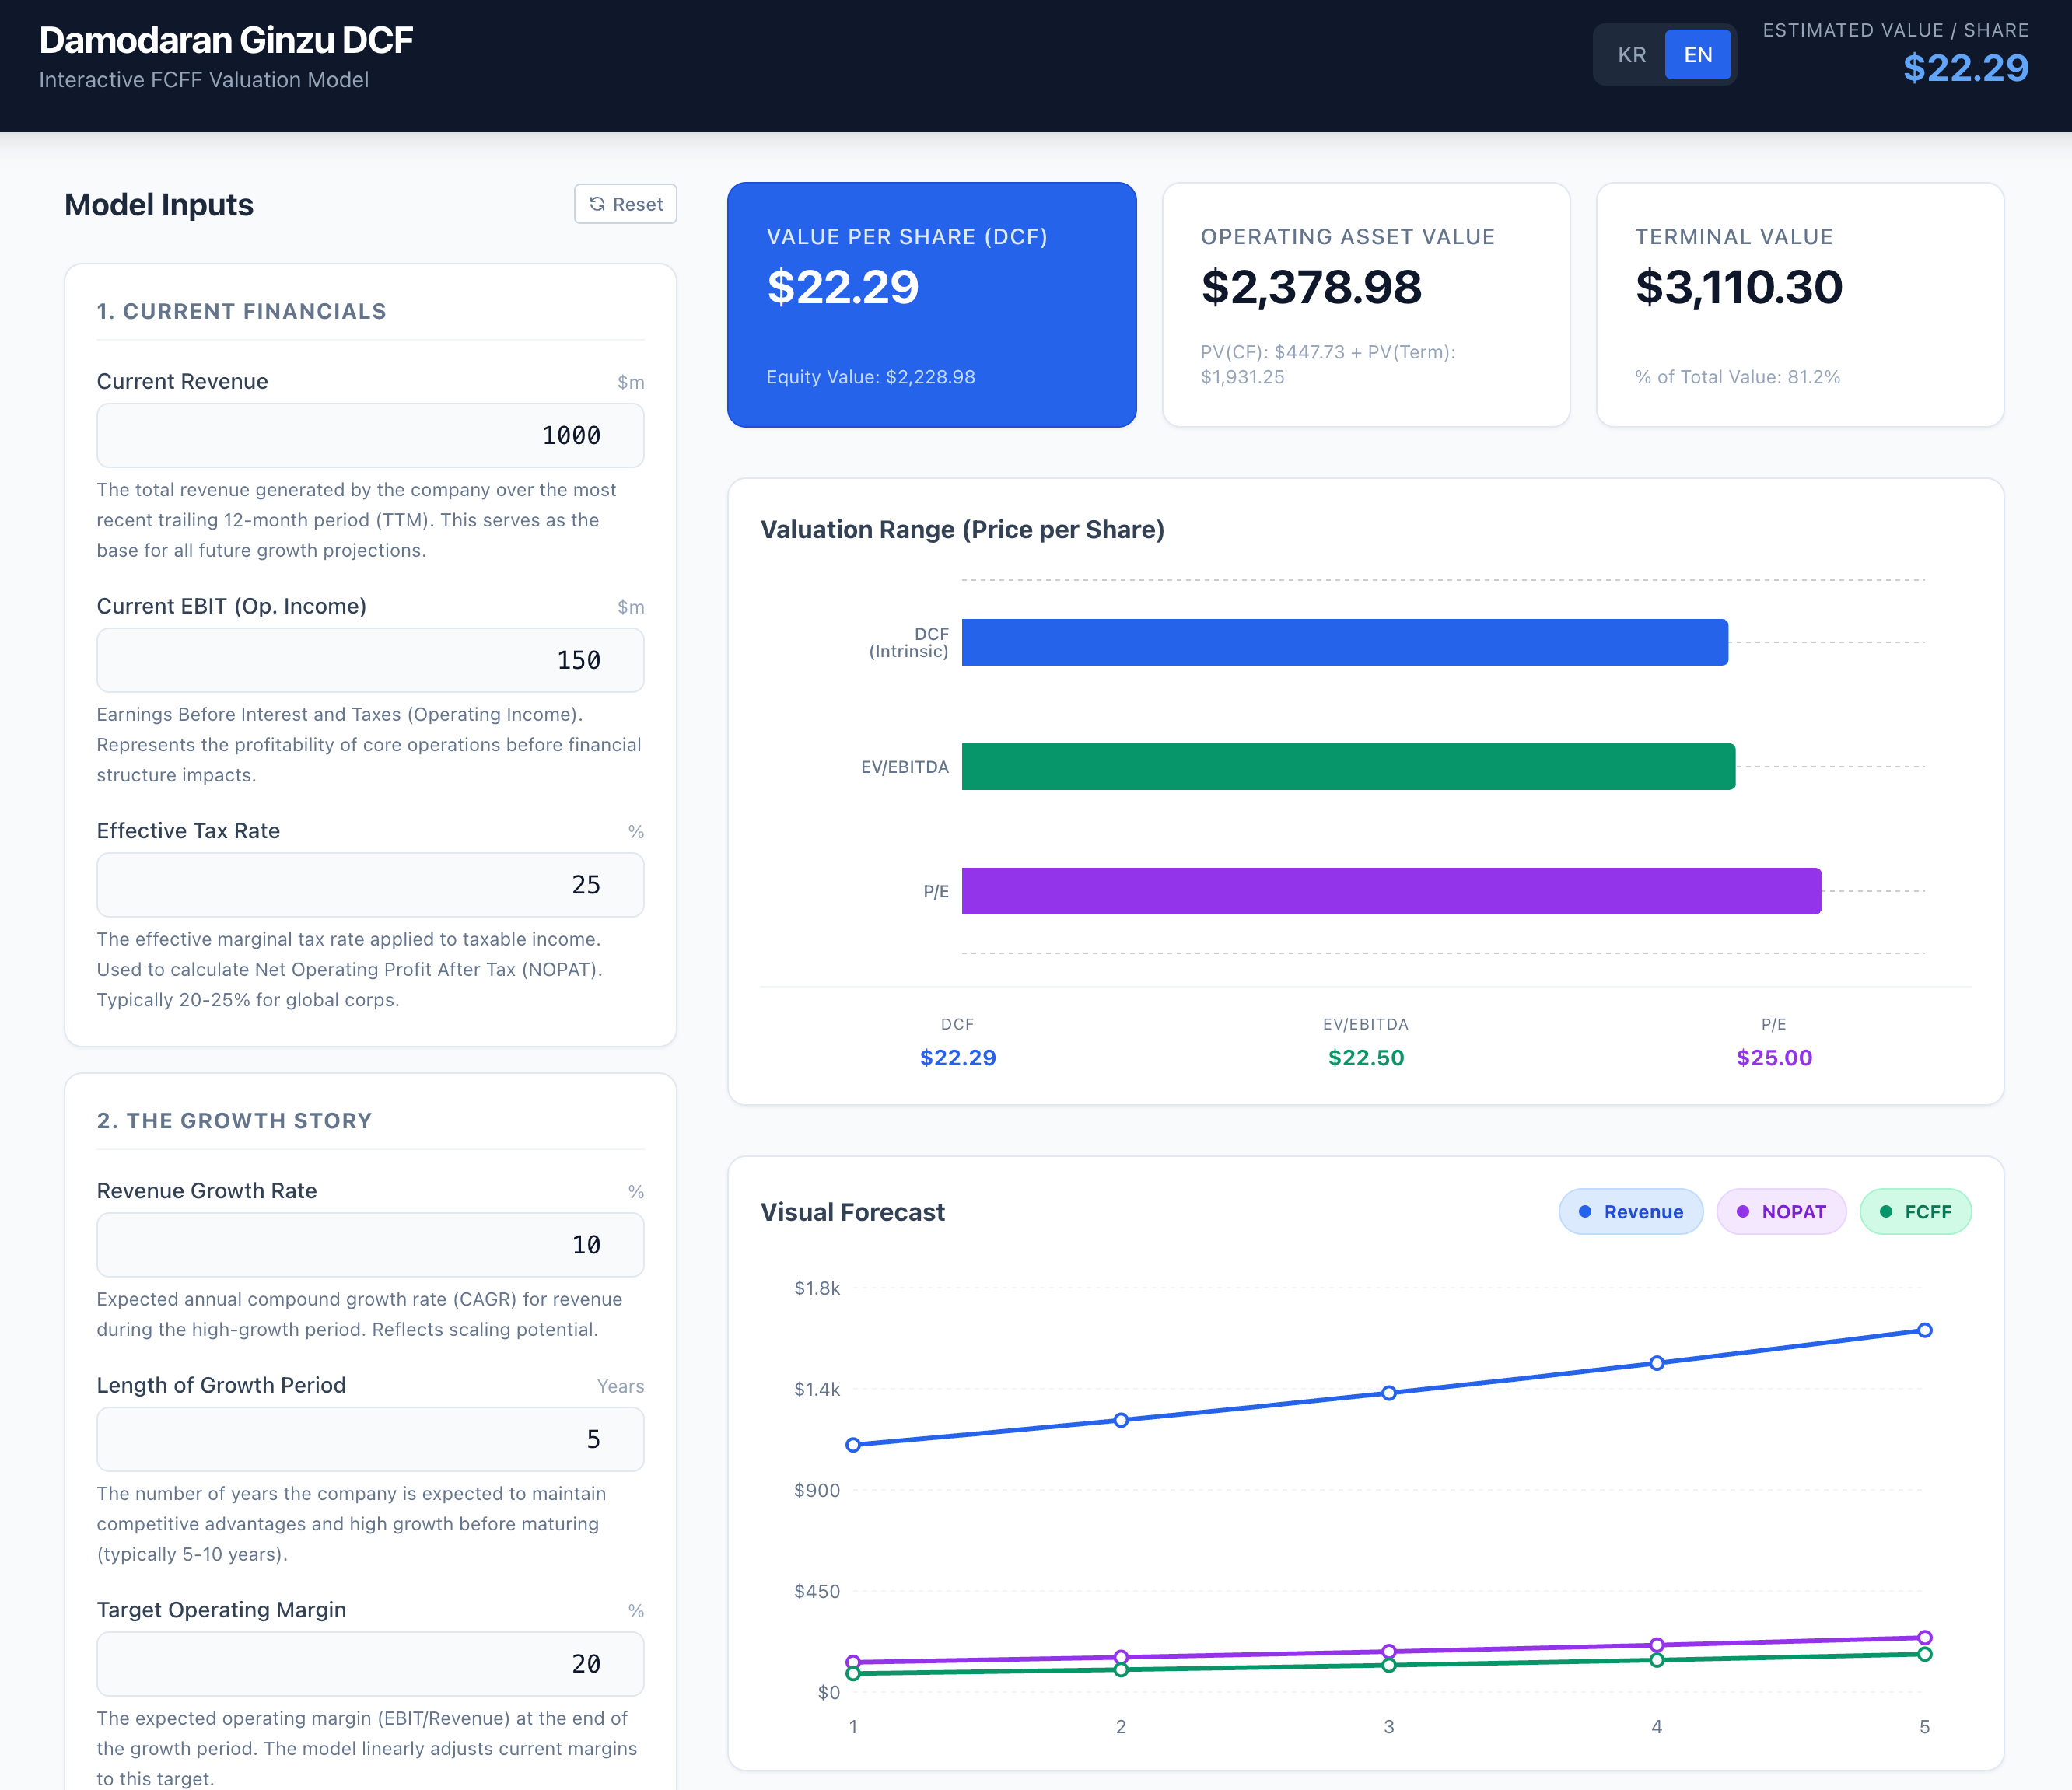Click the Operating Asset Value card

tap(1366, 305)
